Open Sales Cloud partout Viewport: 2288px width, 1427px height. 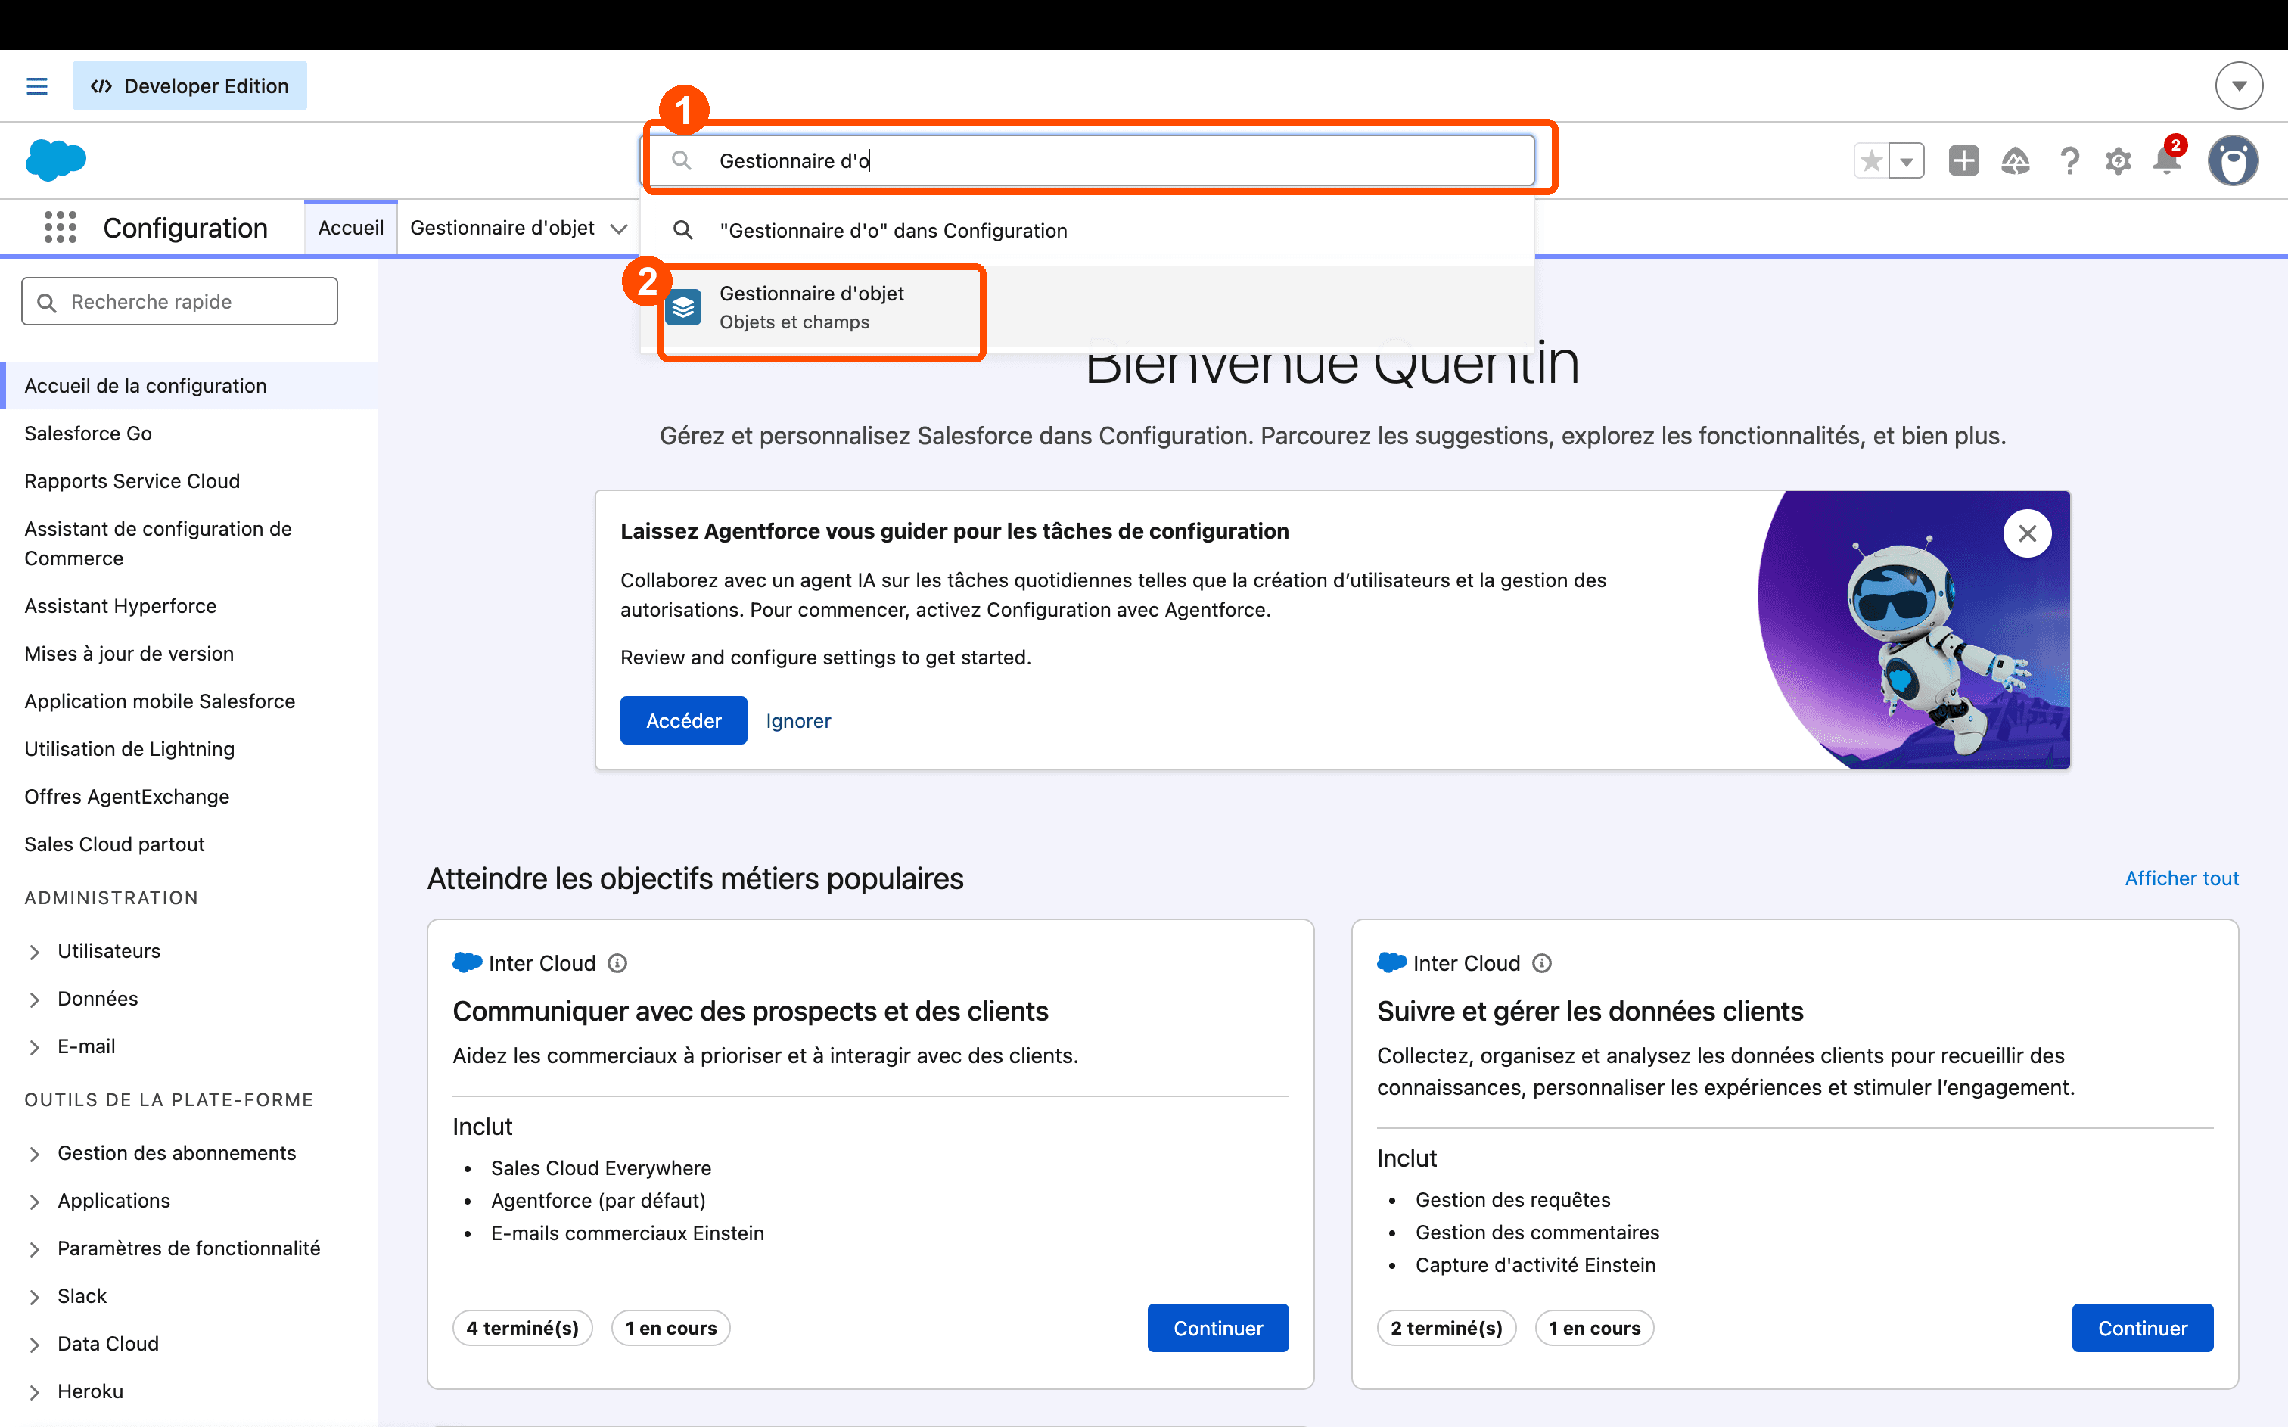coord(114,844)
